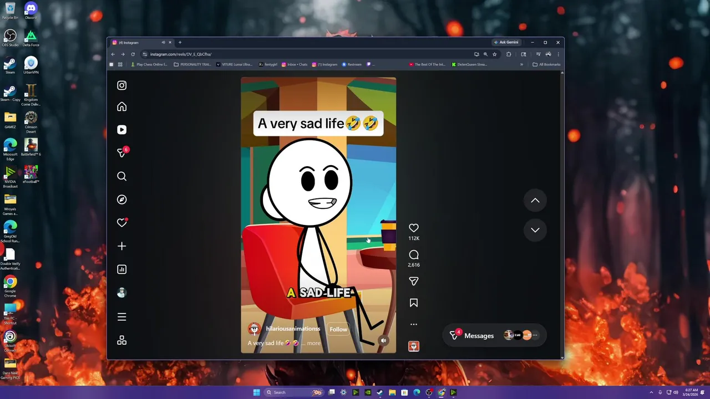The image size is (710, 399).
Task: Open VITURE Luma Ultra bookmark
Action: pos(234,64)
